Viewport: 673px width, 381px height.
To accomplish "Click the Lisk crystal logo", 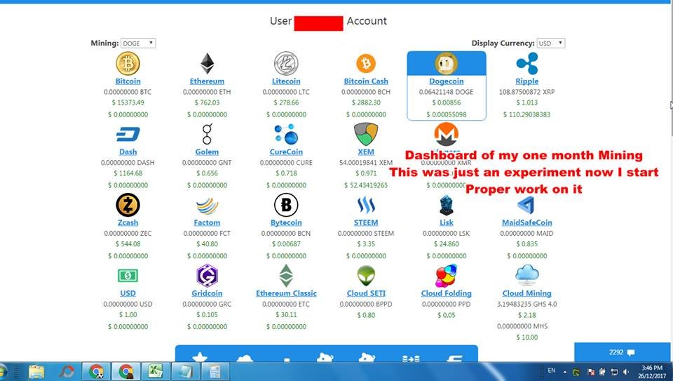I will point(447,205).
